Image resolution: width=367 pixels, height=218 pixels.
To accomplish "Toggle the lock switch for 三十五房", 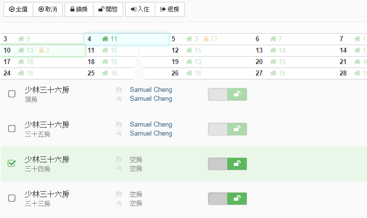I will [227, 129].
